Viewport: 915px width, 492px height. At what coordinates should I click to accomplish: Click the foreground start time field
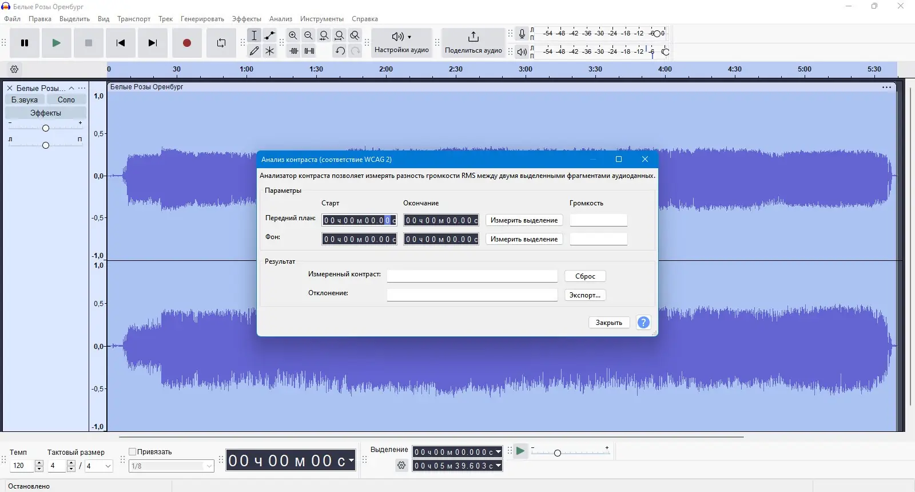(359, 220)
